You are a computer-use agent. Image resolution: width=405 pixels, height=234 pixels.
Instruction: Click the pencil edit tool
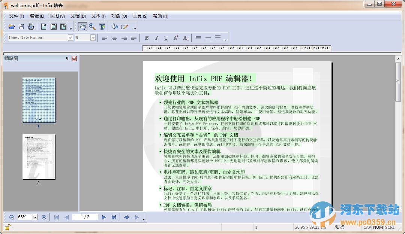(x=124, y=27)
